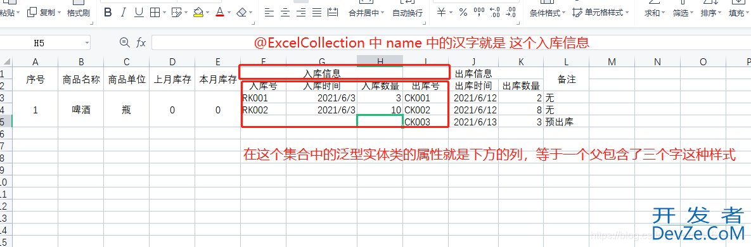Align text right
This screenshot has height=247, width=751.
(x=301, y=13)
